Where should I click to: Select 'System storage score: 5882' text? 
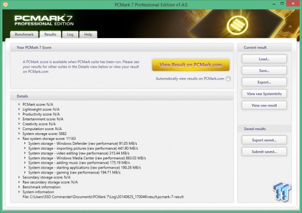44,134
